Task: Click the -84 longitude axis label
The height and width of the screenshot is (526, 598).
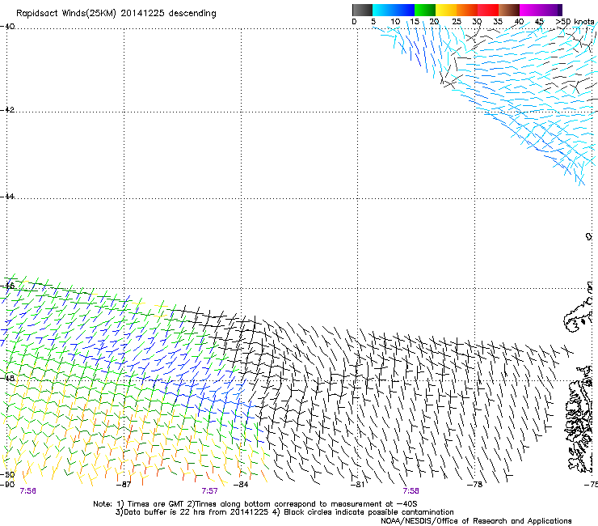Action: click(241, 485)
